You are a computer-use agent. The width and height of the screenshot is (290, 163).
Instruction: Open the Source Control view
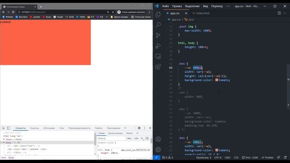click(158, 35)
